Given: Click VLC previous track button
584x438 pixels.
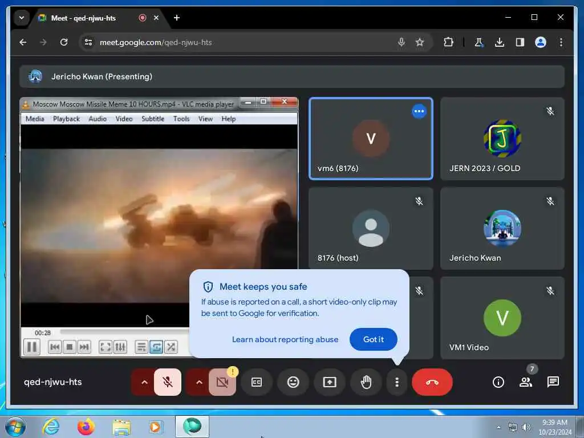Looking at the screenshot, I should click(x=54, y=347).
